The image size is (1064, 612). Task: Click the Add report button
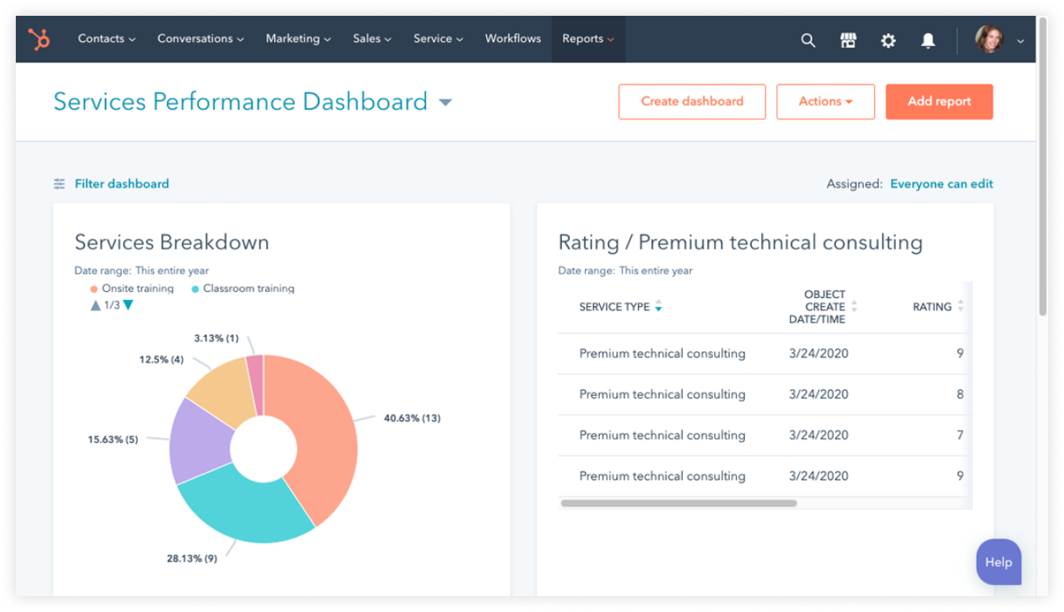(938, 102)
